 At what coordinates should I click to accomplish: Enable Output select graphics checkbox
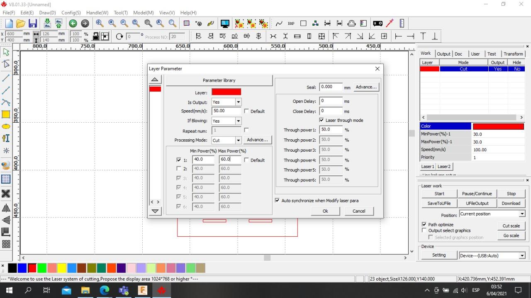pos(424,230)
